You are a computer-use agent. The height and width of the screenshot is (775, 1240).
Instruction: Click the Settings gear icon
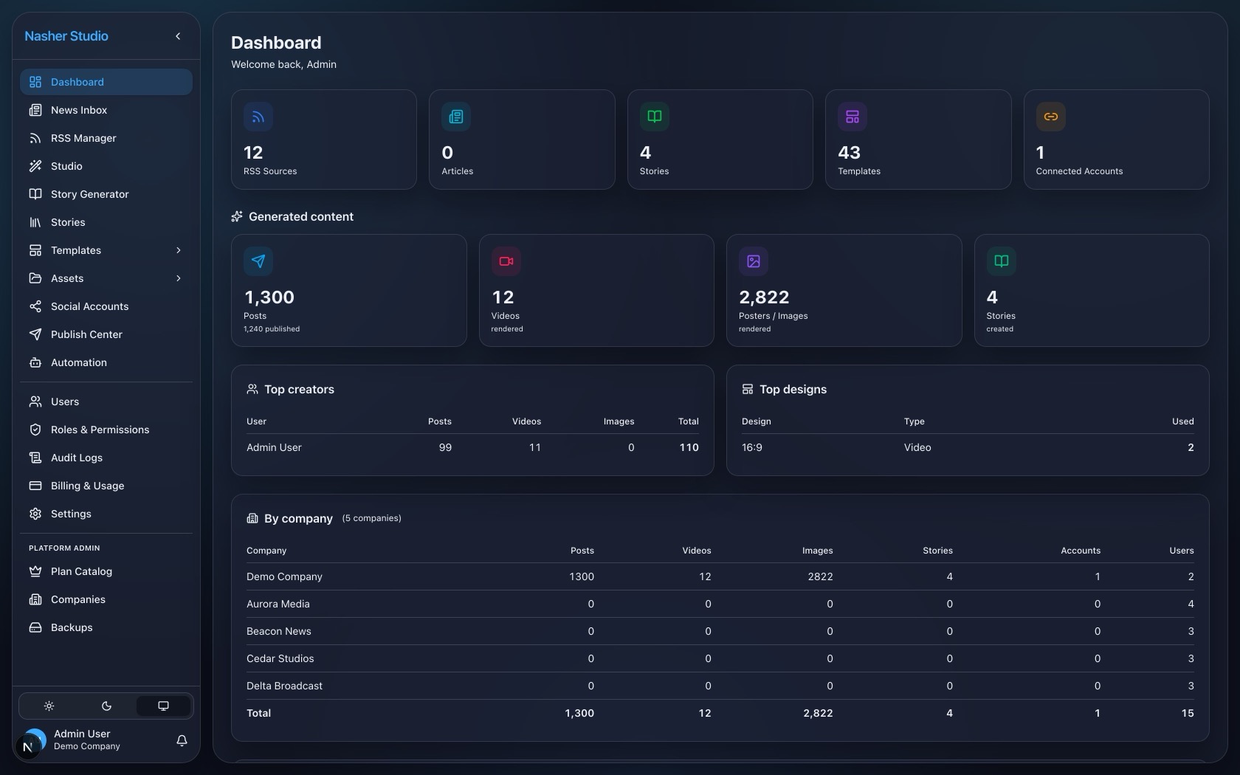pos(35,514)
